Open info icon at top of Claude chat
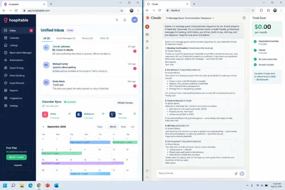285x190 pixels. [244, 18]
